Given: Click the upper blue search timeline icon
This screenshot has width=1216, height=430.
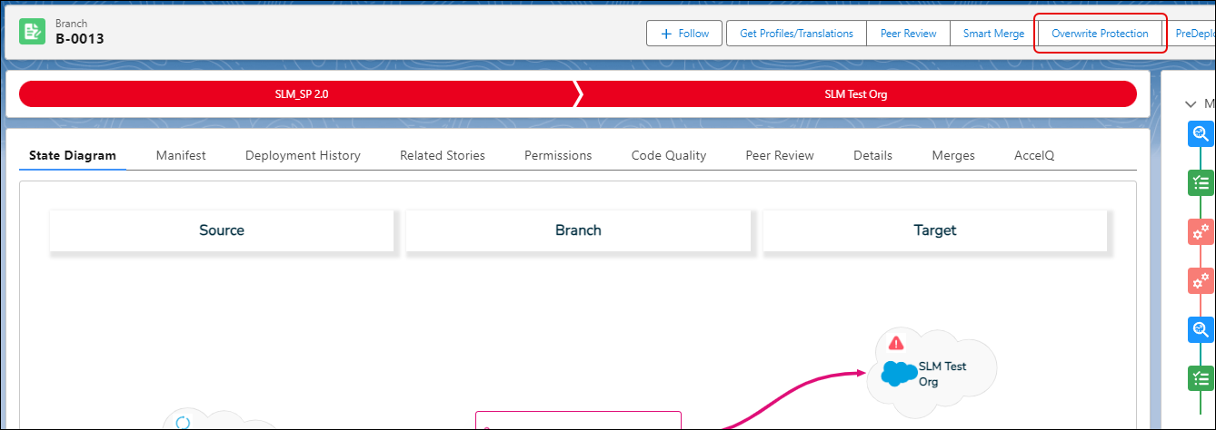Looking at the screenshot, I should (1201, 134).
